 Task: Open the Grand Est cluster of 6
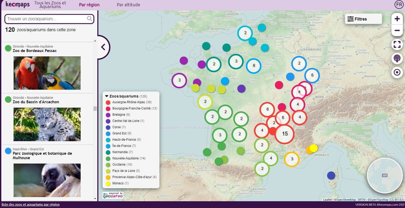312,75
